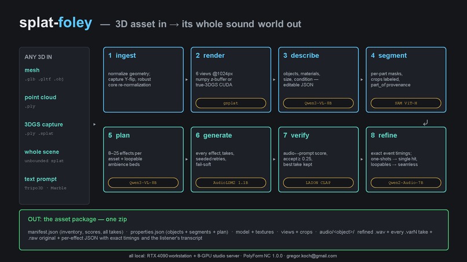Click the 'normalize geometry' description in ingest
467x262 pixels.
coord(129,79)
